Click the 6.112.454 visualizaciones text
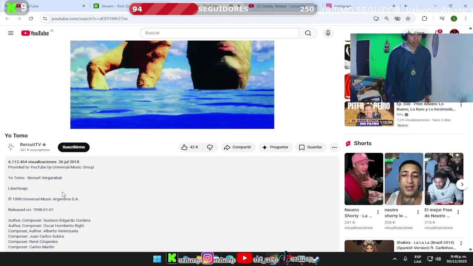 click(33, 162)
